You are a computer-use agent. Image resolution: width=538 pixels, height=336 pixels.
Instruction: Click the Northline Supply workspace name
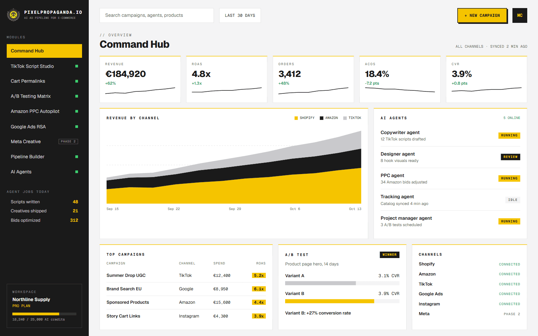click(31, 299)
